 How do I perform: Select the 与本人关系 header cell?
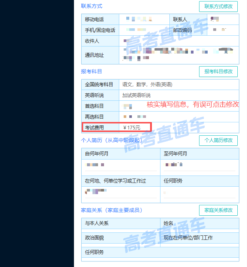point(121,223)
